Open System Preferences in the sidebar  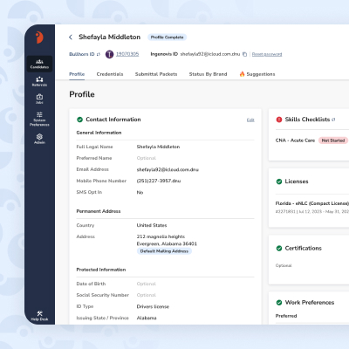pos(39,119)
